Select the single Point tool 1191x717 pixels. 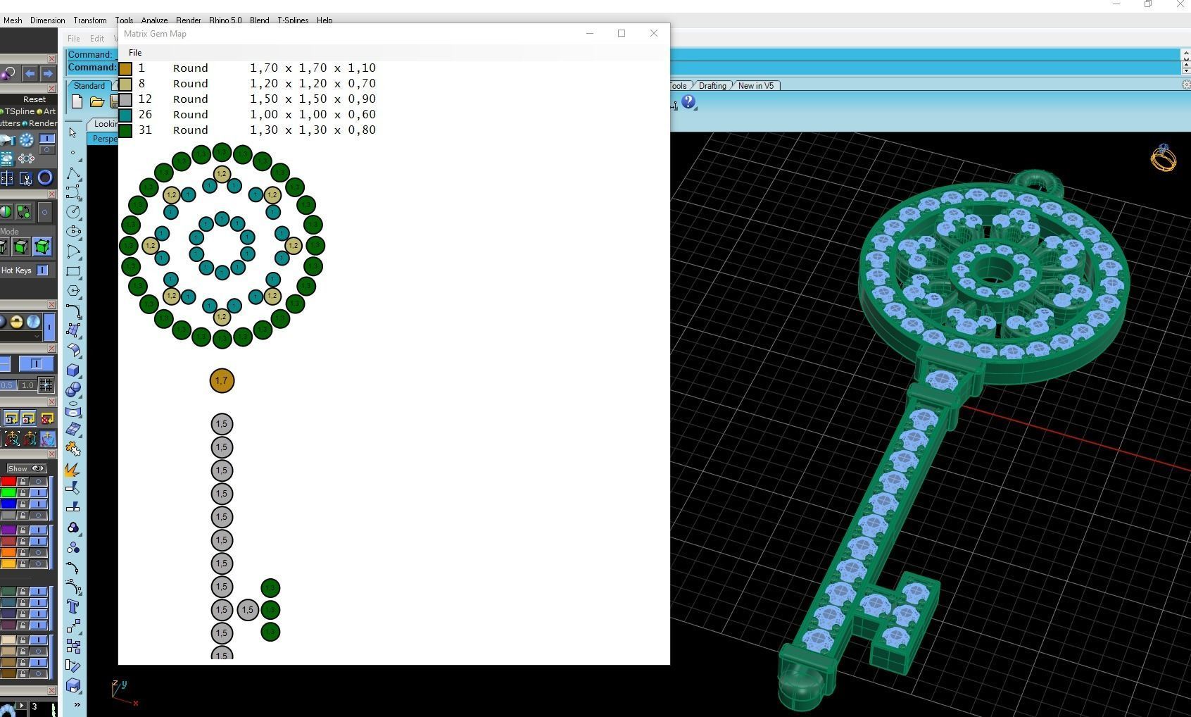click(x=73, y=152)
